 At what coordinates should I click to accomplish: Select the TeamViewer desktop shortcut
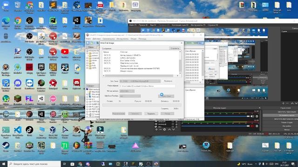(29, 83)
